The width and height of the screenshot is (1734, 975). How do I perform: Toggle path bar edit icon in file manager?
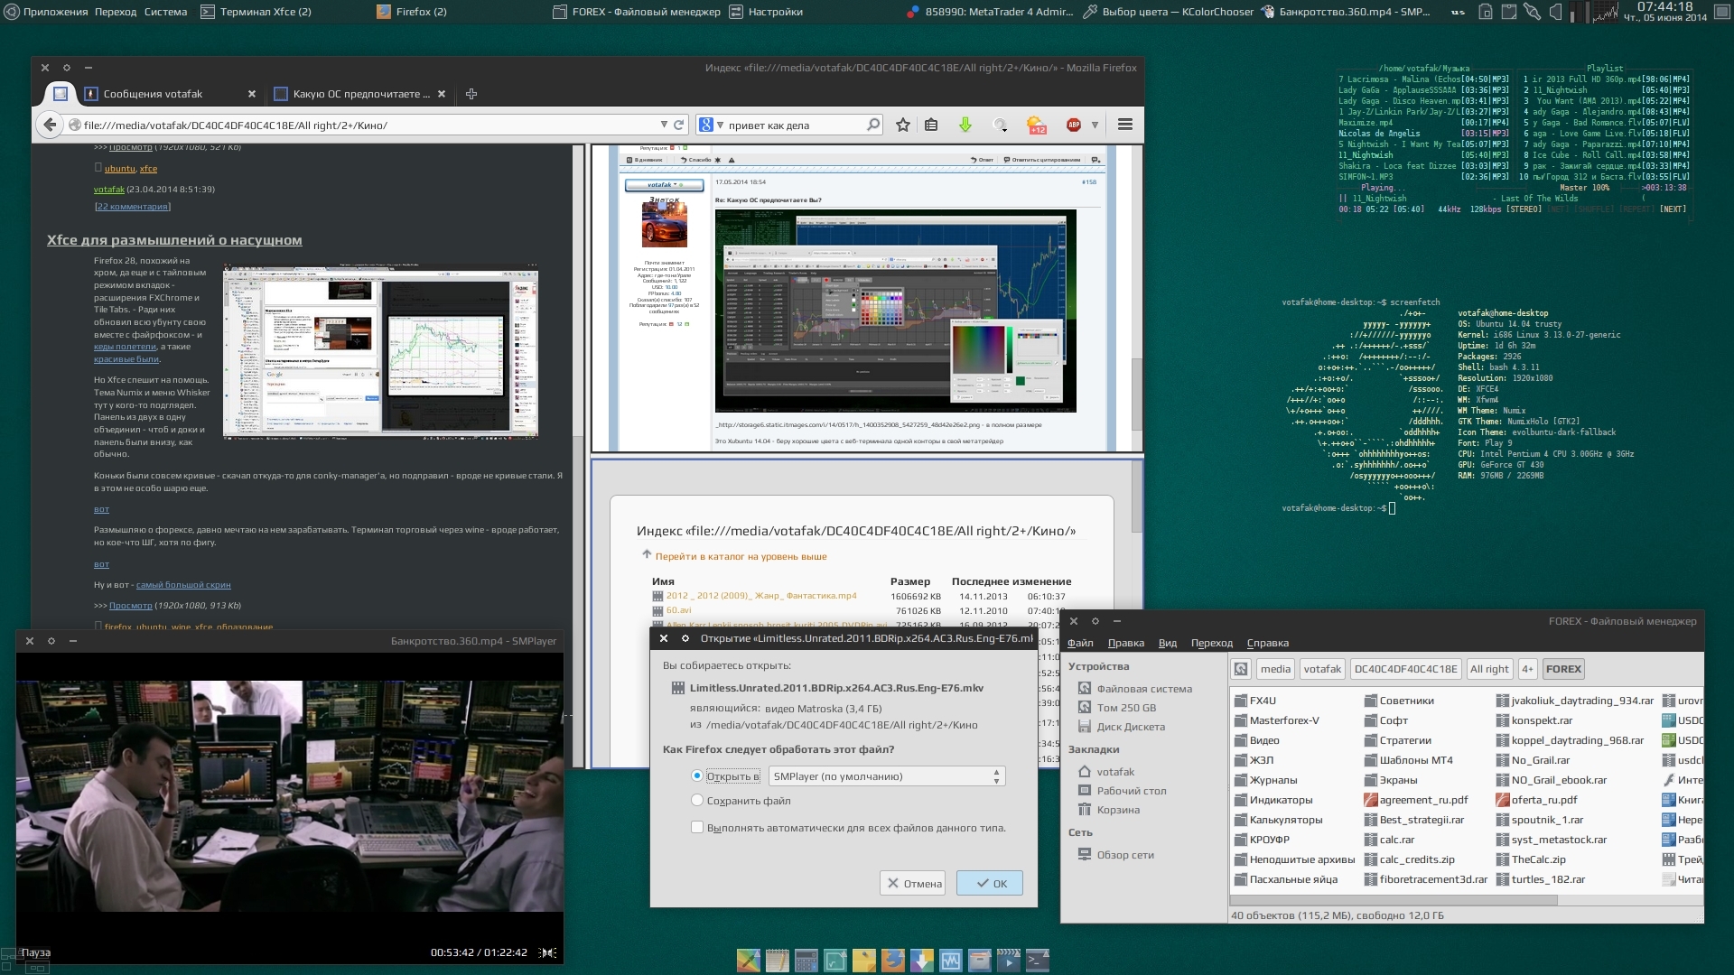coord(1241,669)
